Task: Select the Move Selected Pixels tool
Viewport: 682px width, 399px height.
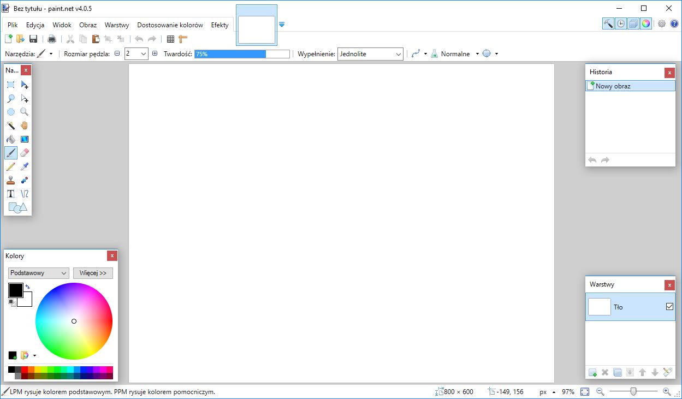Action: (x=25, y=85)
